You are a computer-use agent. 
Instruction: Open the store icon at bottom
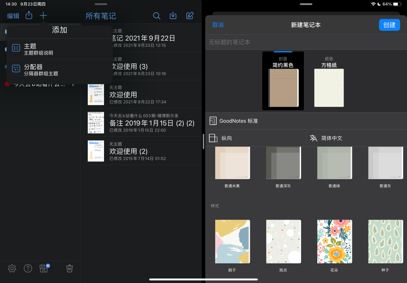pos(44,268)
